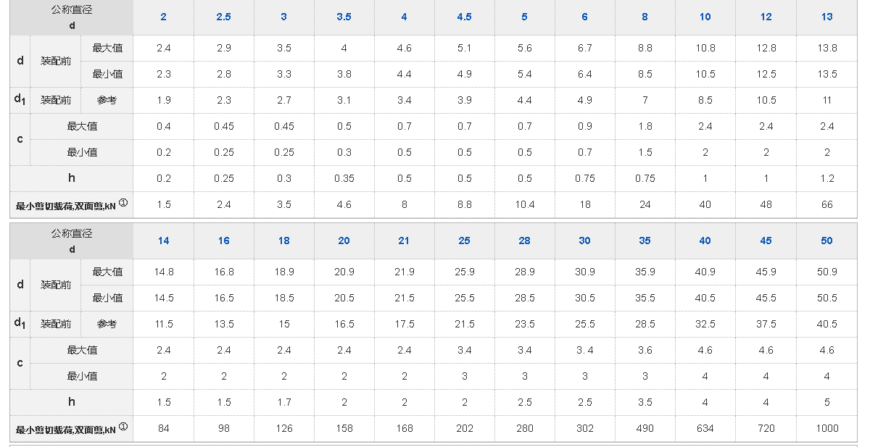Select the 10.4 kN shear load cell
This screenshot has height=447, width=870.
coord(524,204)
